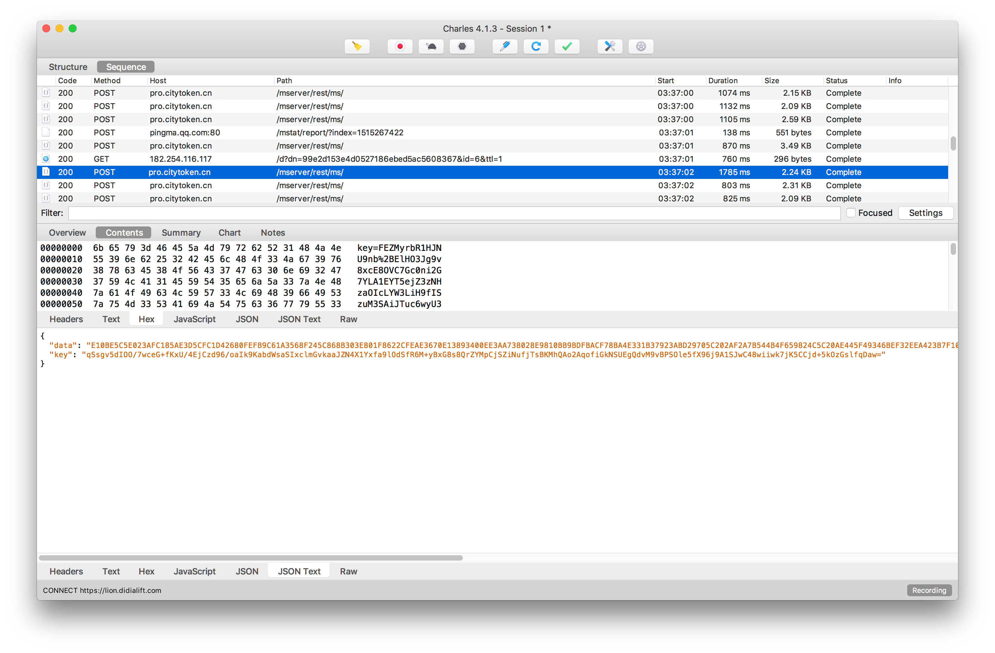This screenshot has height=653, width=995.
Task: Select response pane JSON Text tab
Action: coord(299,571)
